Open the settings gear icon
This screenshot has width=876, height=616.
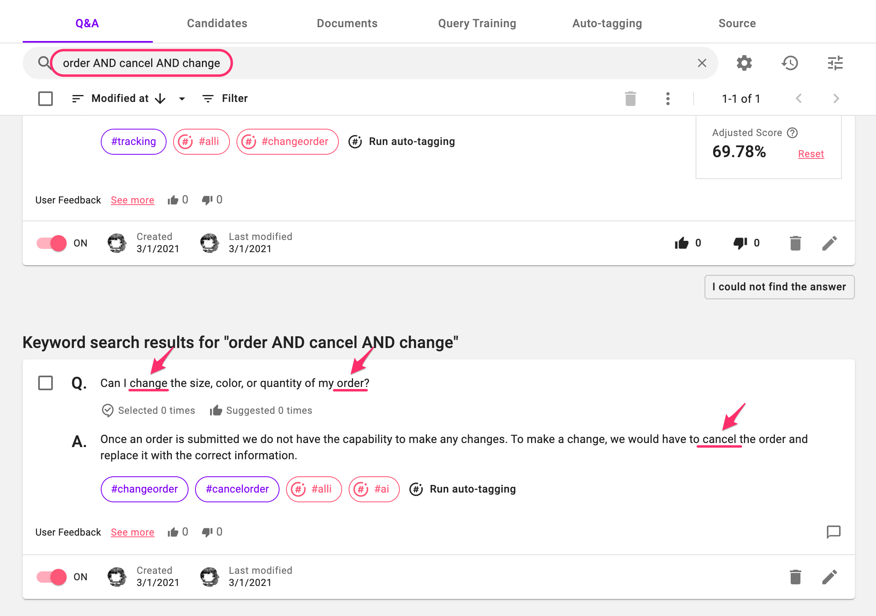coord(744,63)
